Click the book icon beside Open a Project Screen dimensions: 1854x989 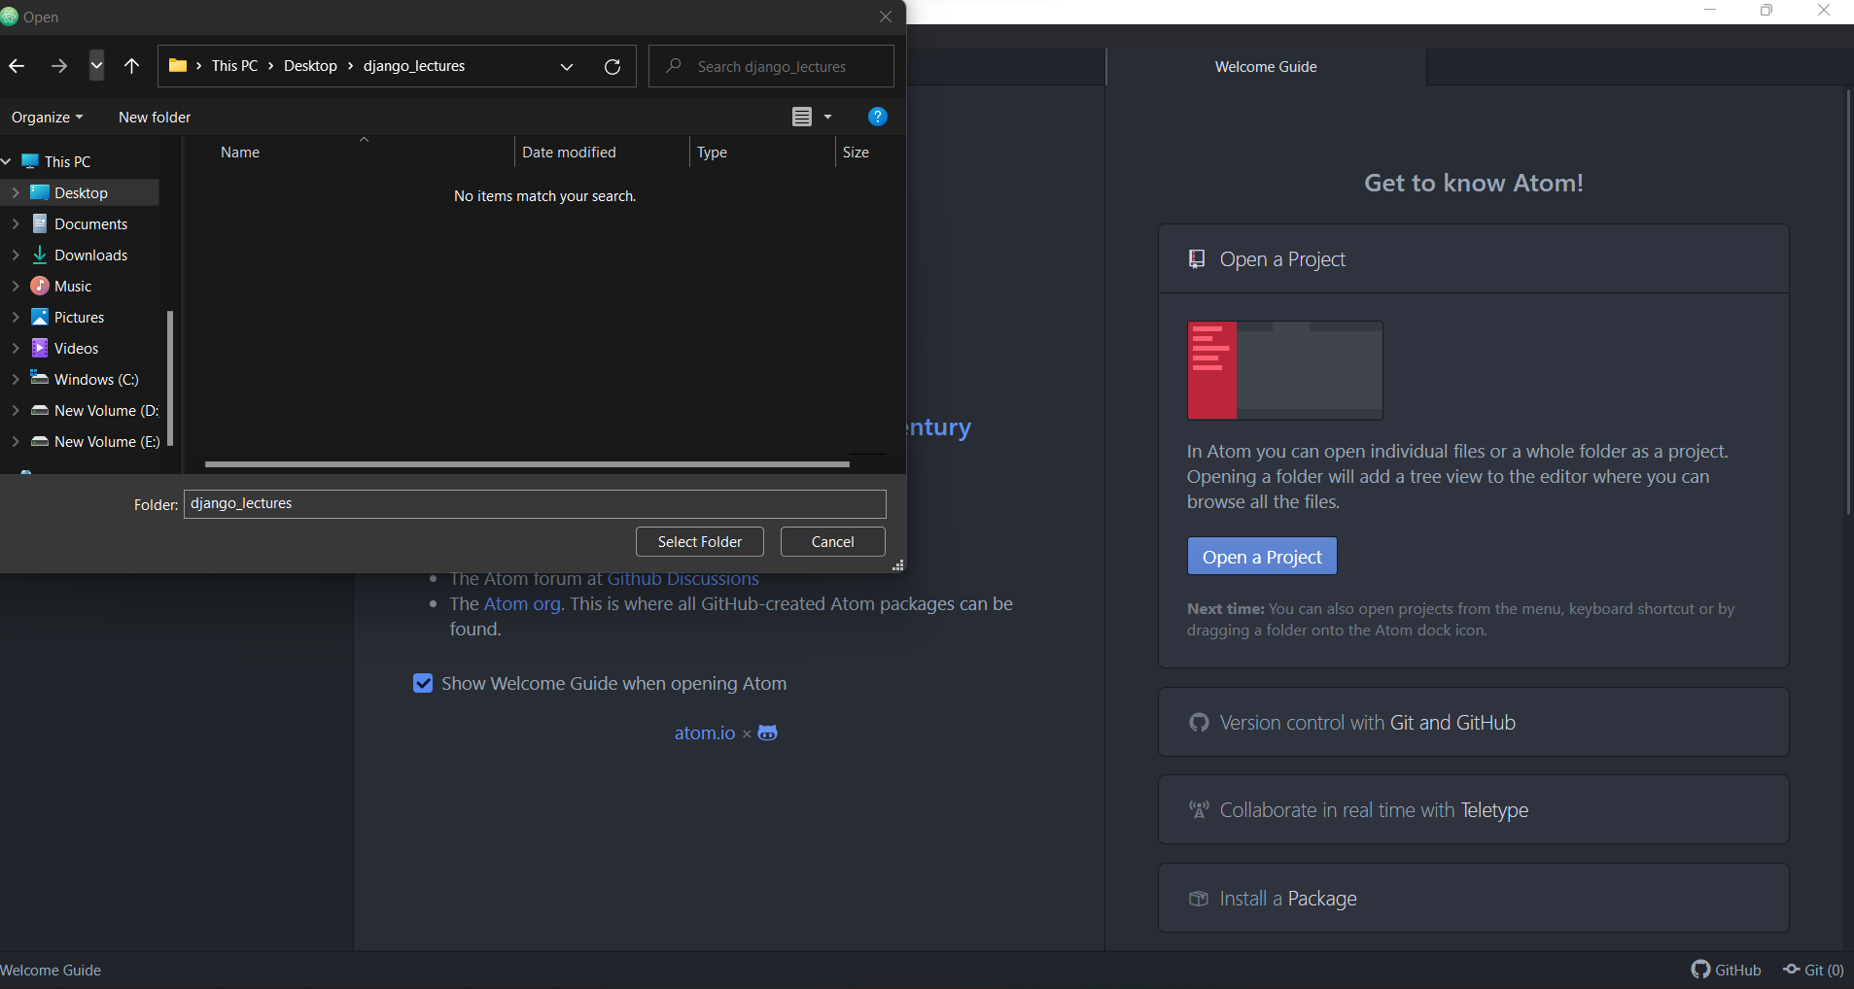(1197, 258)
